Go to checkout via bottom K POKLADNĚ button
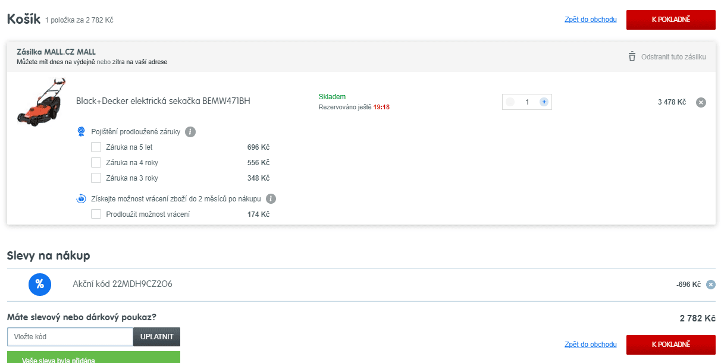Image resolution: width=721 pixels, height=363 pixels. coord(670,345)
